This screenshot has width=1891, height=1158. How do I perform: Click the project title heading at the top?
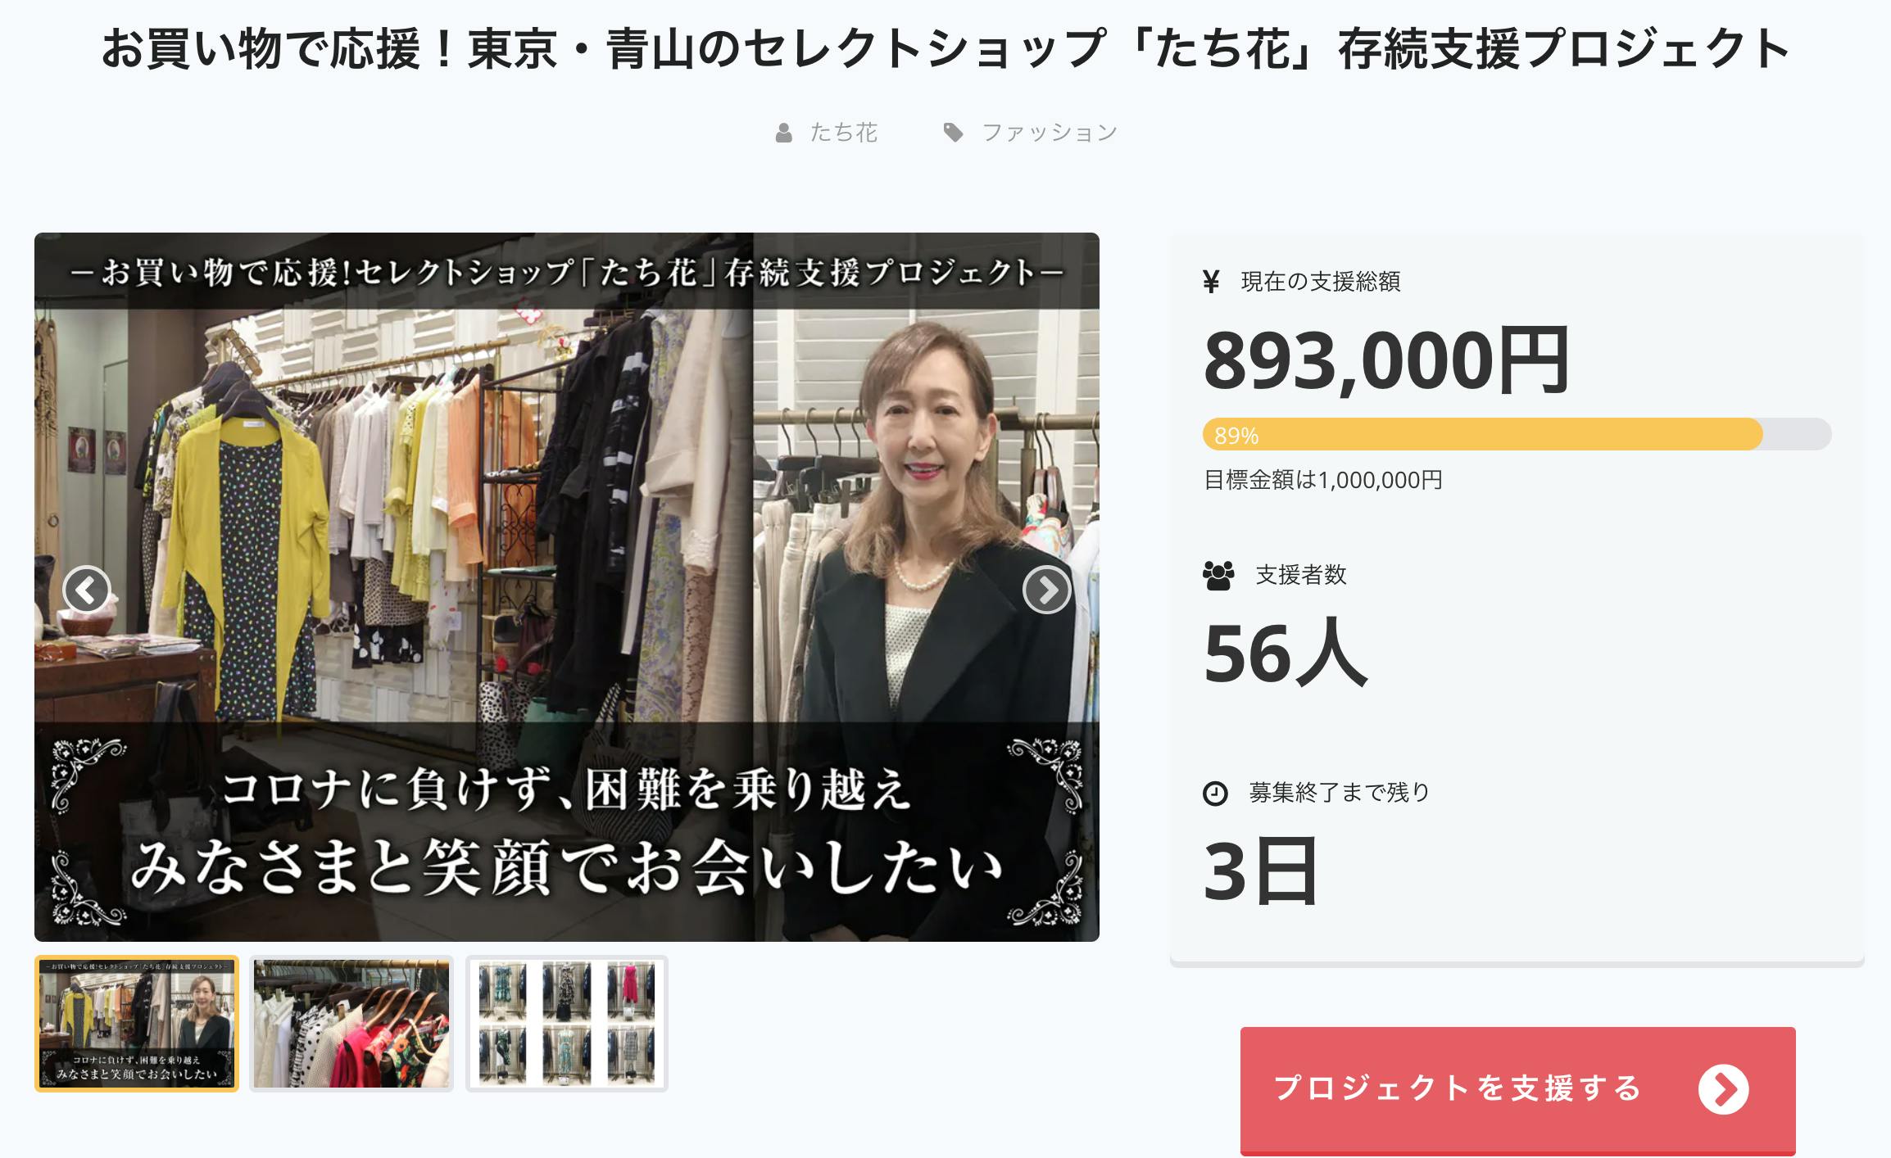pos(945,49)
